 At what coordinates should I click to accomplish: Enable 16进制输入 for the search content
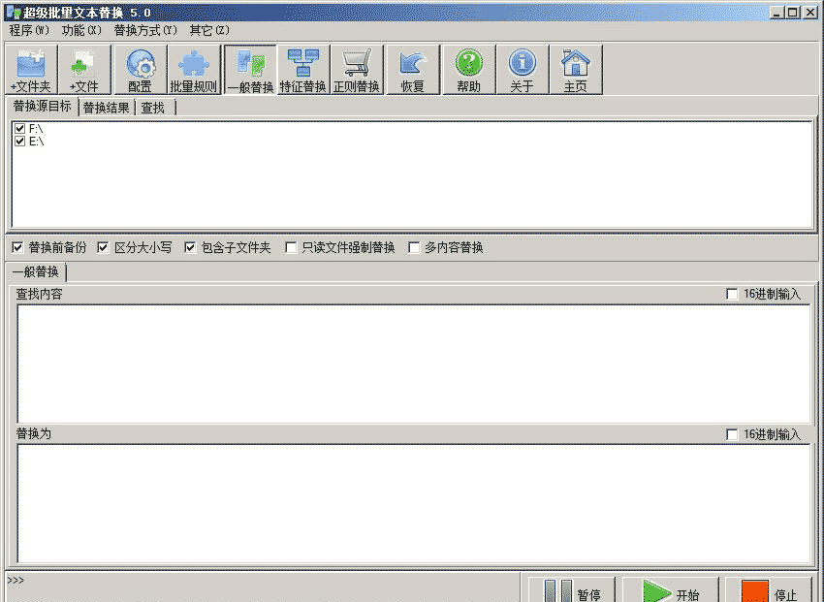733,295
